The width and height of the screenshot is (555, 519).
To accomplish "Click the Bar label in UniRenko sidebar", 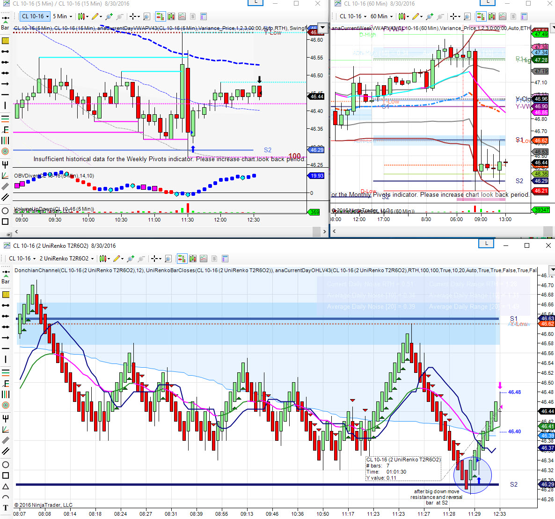I will pyautogui.click(x=6, y=282).
